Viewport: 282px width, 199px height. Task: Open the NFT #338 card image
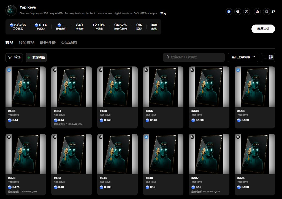(x=209, y=87)
